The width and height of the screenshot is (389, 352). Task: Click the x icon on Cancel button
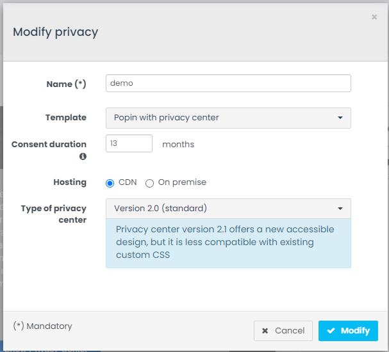click(x=265, y=331)
